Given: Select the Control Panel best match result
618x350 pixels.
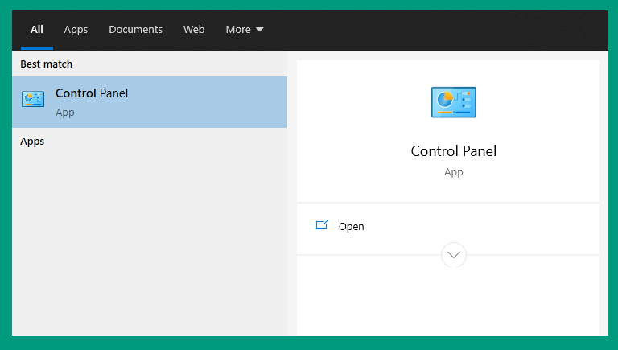Looking at the screenshot, I should pos(150,102).
